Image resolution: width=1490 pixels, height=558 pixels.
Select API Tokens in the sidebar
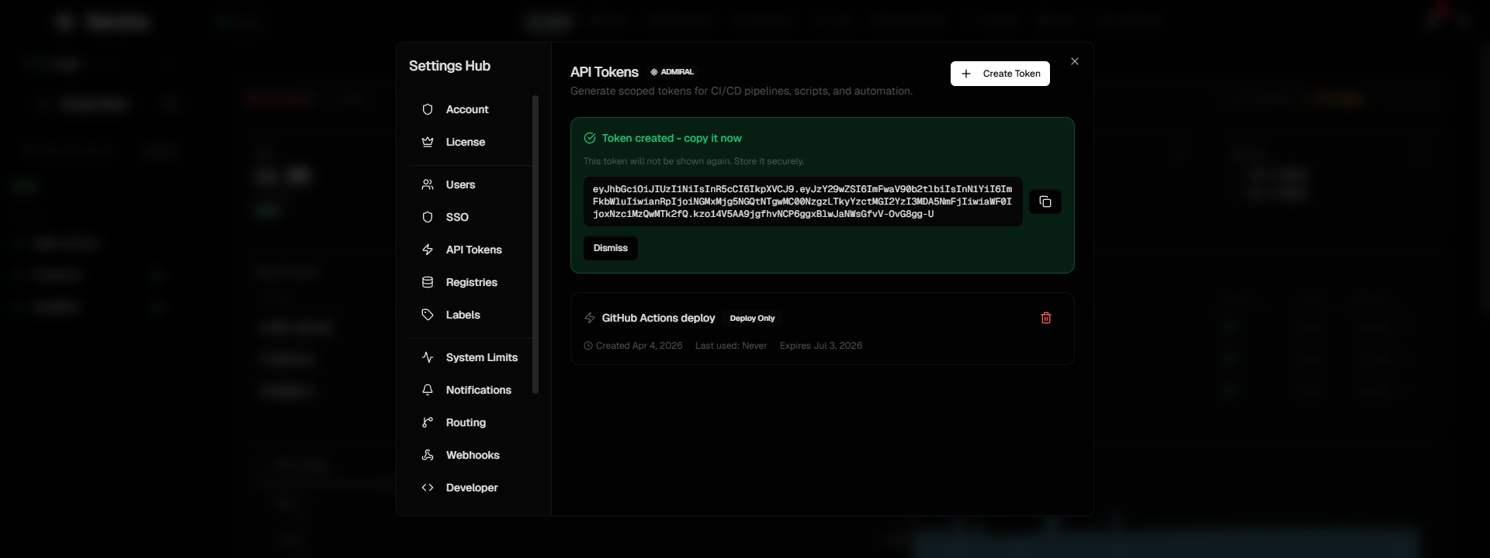coord(470,250)
